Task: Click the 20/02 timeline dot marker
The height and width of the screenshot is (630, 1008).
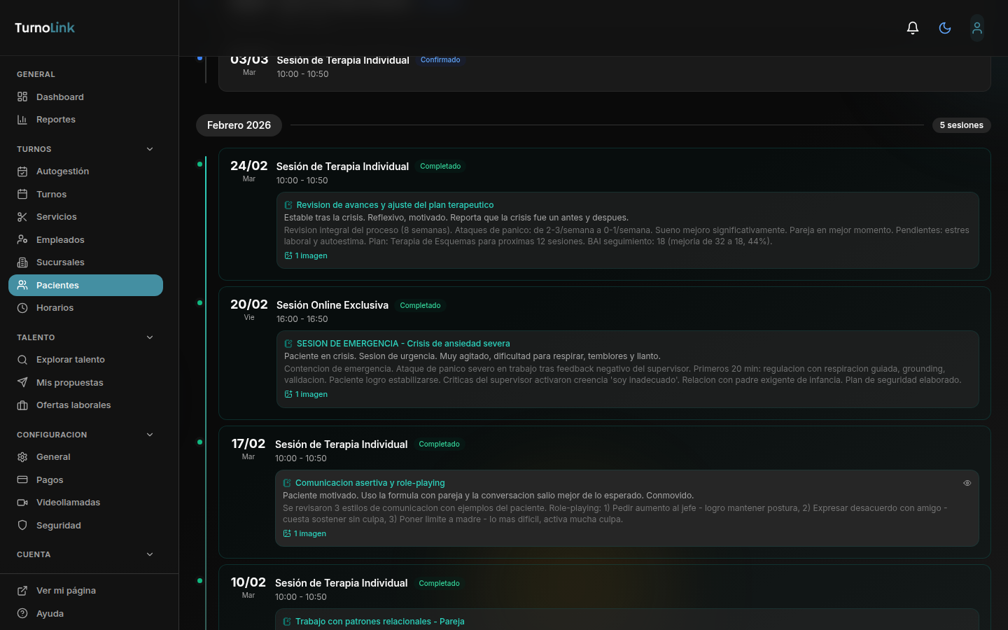Action: tap(200, 303)
